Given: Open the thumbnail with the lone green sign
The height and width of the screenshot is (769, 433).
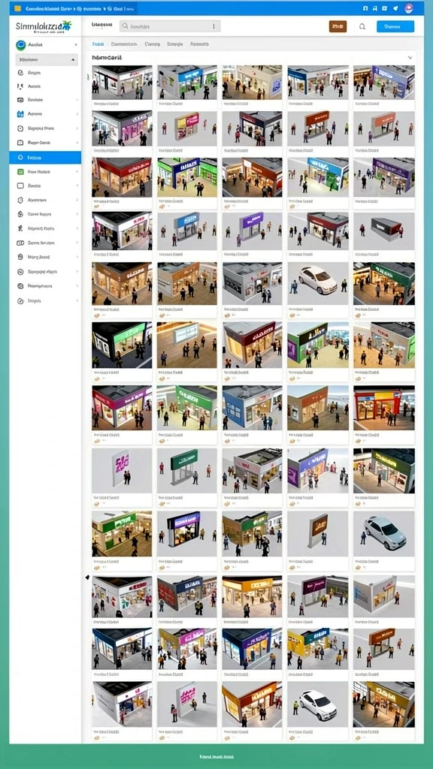Looking at the screenshot, I should click(187, 472).
